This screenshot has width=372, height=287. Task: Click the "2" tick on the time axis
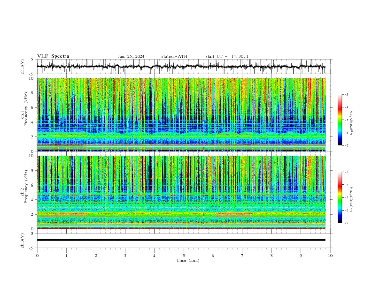(x=96, y=256)
